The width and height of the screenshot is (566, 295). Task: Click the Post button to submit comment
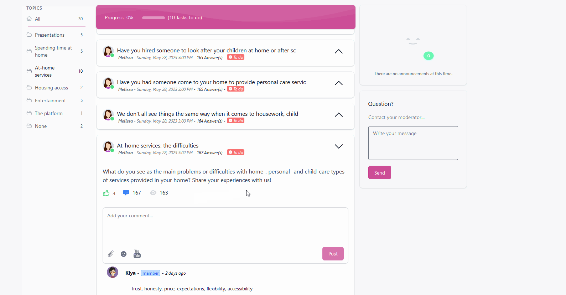(332, 253)
